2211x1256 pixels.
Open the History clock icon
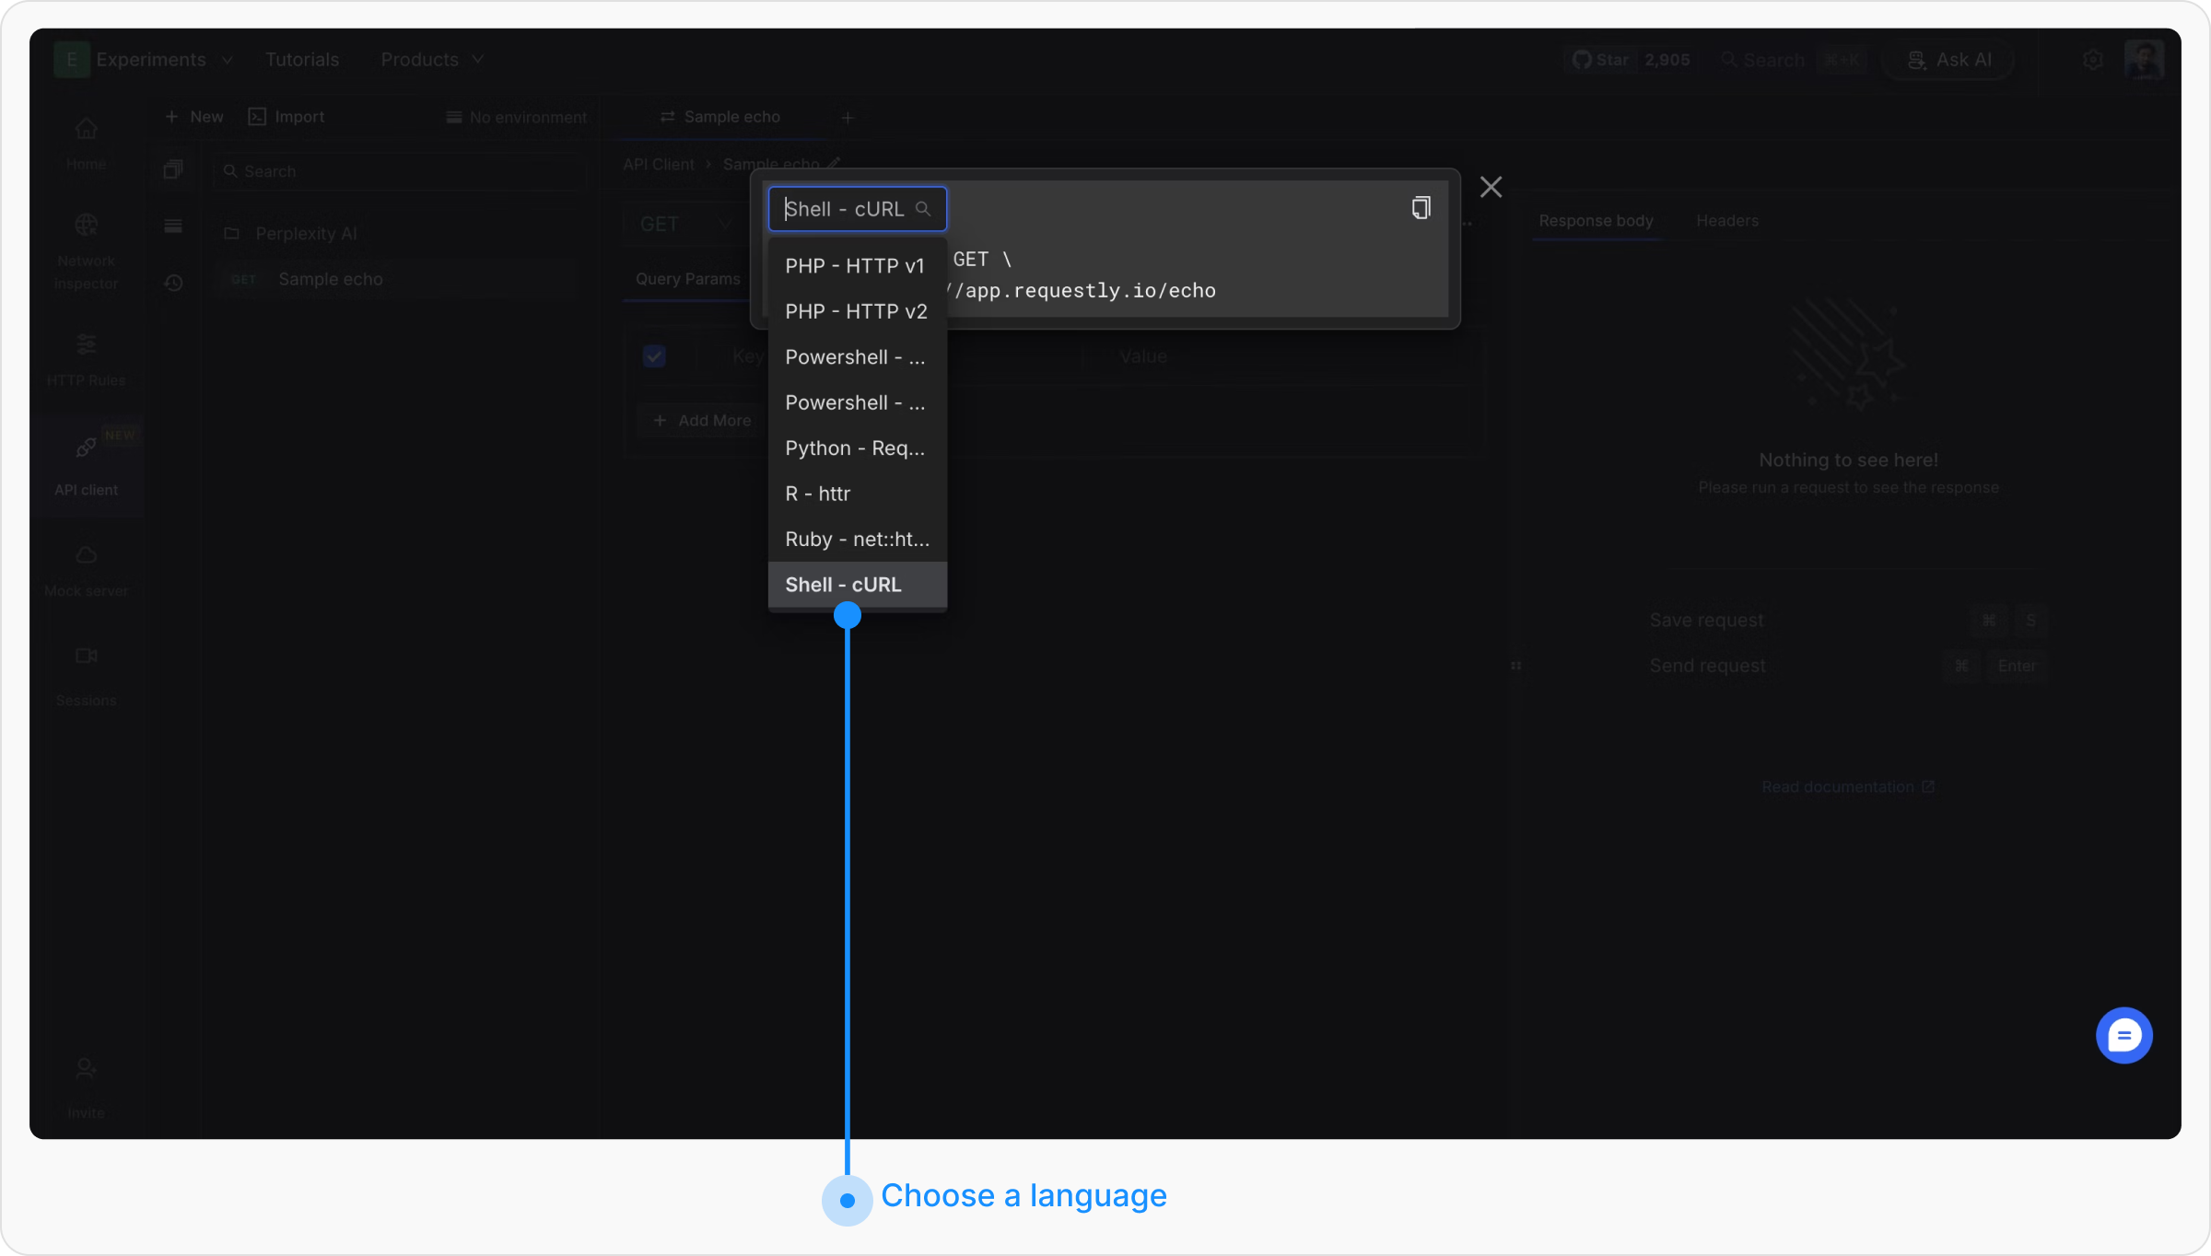[173, 283]
